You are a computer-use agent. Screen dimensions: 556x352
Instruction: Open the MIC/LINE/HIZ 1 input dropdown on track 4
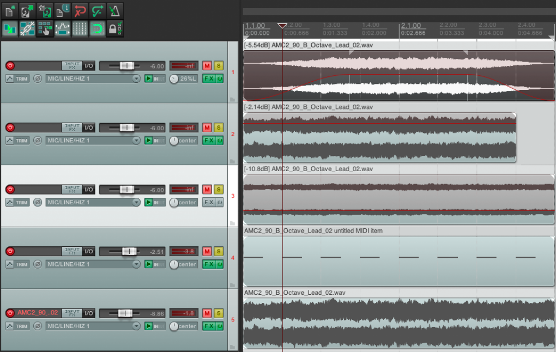(x=93, y=264)
